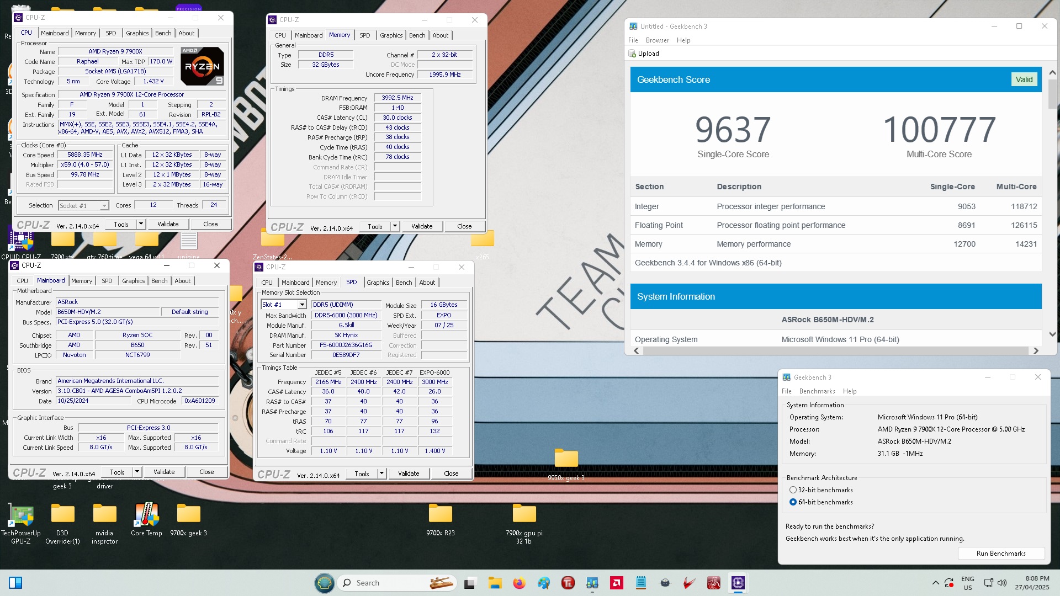This screenshot has height=596, width=1060.
Task: Open Task View from the taskbar
Action: 470,583
